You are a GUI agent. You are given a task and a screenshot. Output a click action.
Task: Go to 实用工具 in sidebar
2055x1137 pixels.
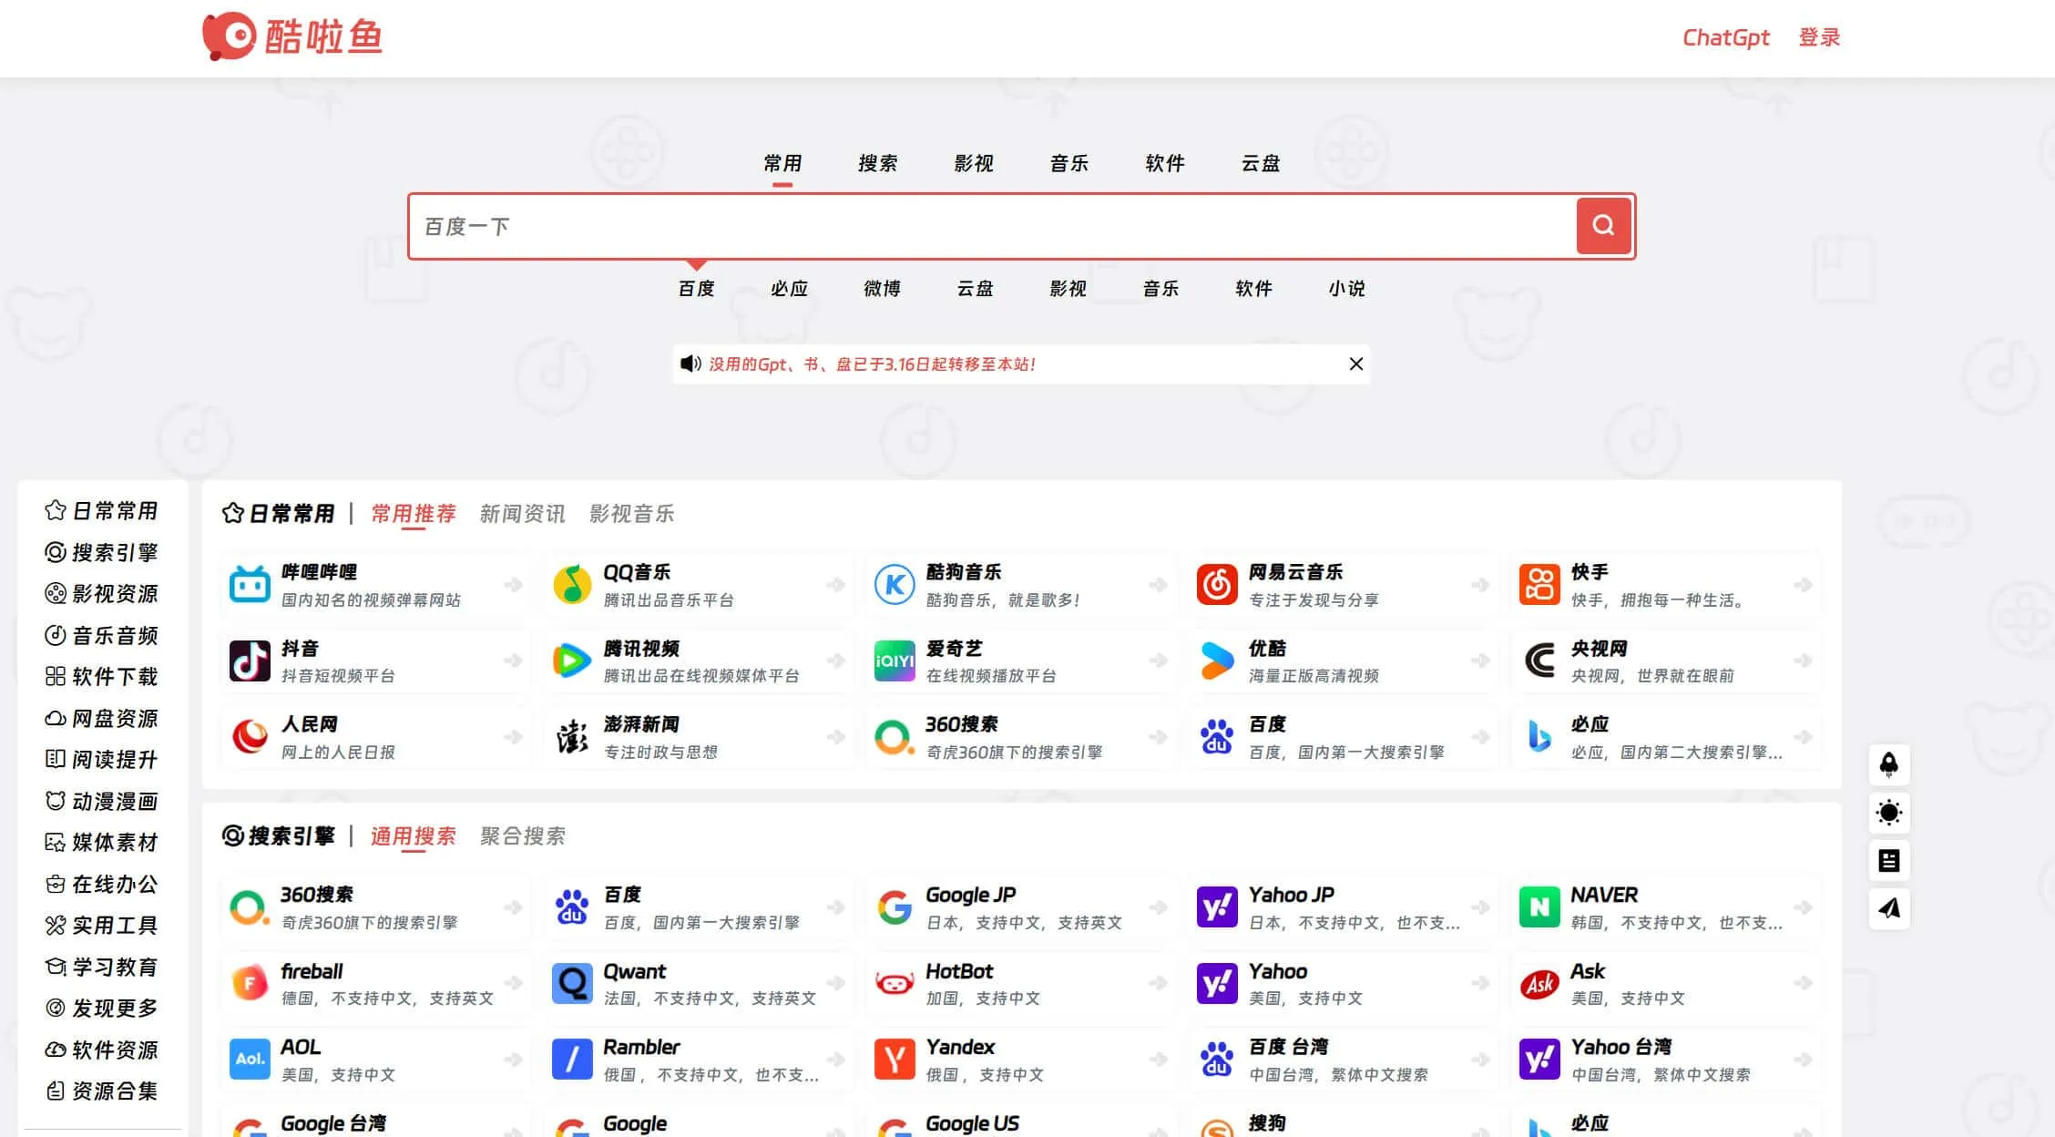101,925
